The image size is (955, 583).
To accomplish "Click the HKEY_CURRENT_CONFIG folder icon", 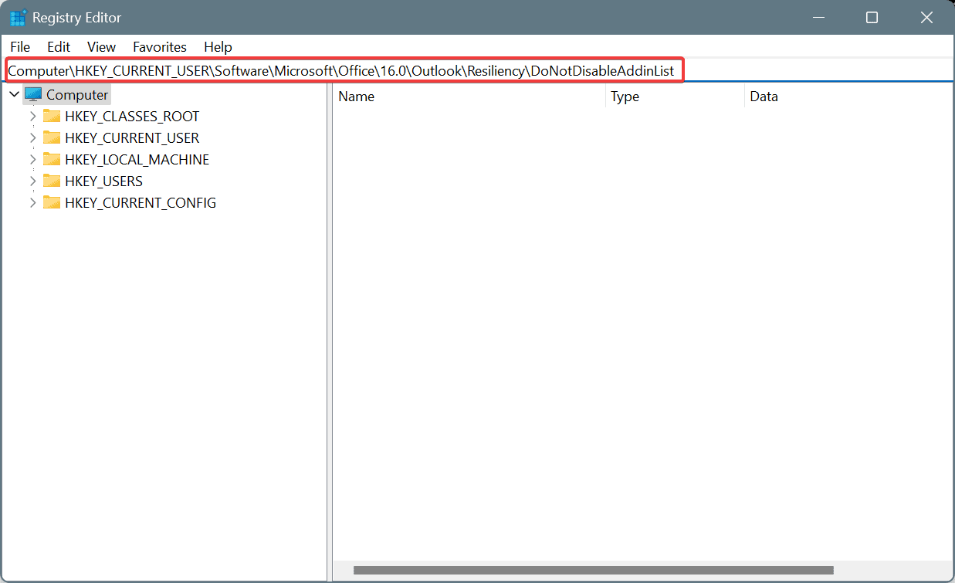I will [52, 203].
